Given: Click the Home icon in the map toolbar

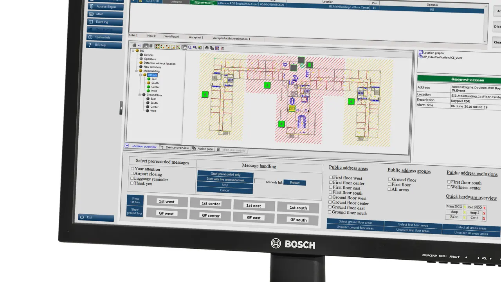Looking at the screenshot, I should (200, 47).
